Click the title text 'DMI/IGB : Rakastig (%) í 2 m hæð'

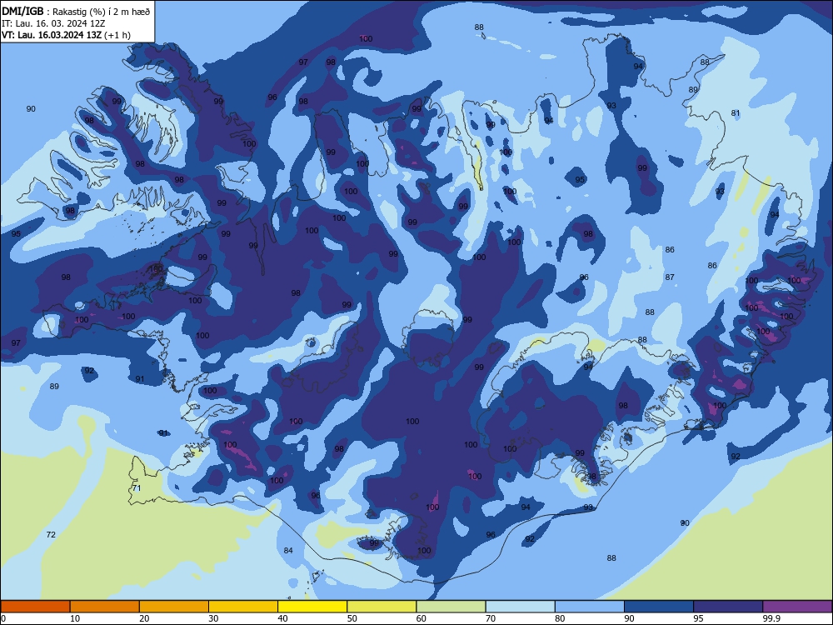pos(76,12)
